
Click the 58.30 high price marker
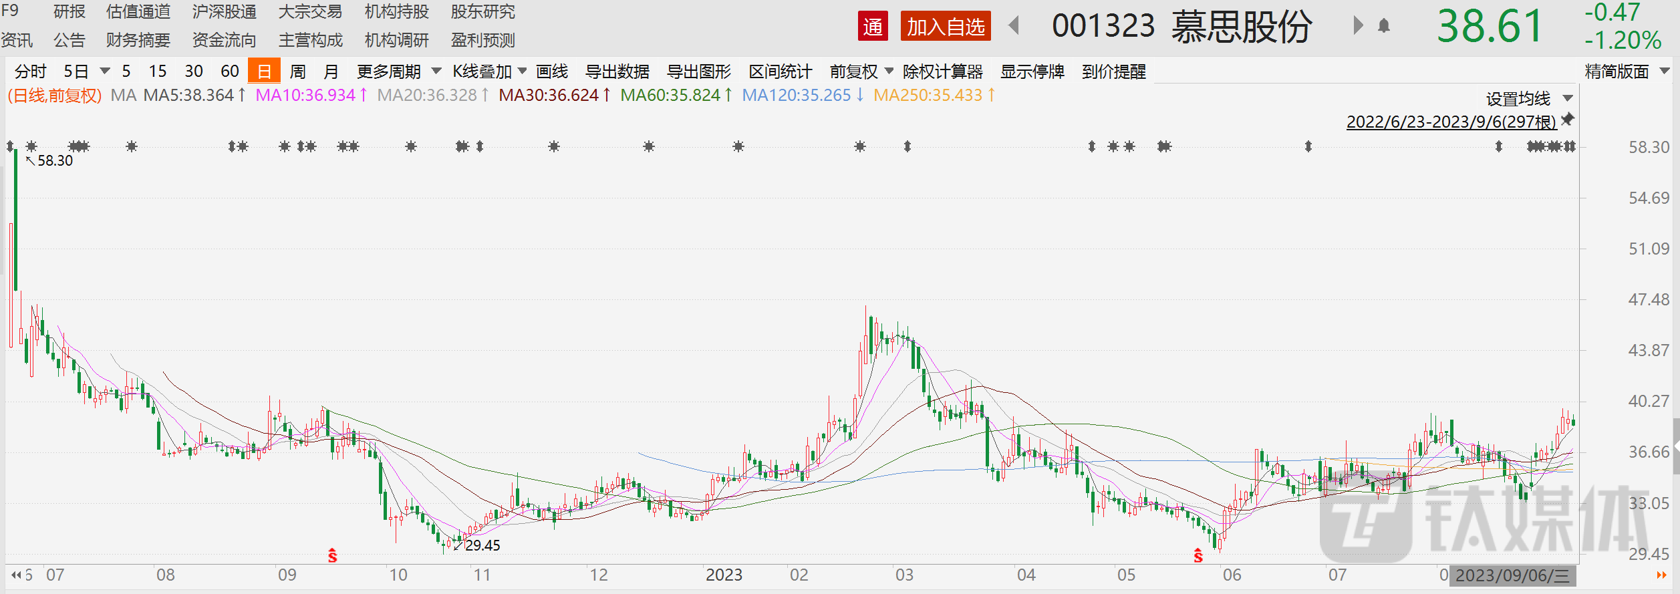tap(54, 161)
